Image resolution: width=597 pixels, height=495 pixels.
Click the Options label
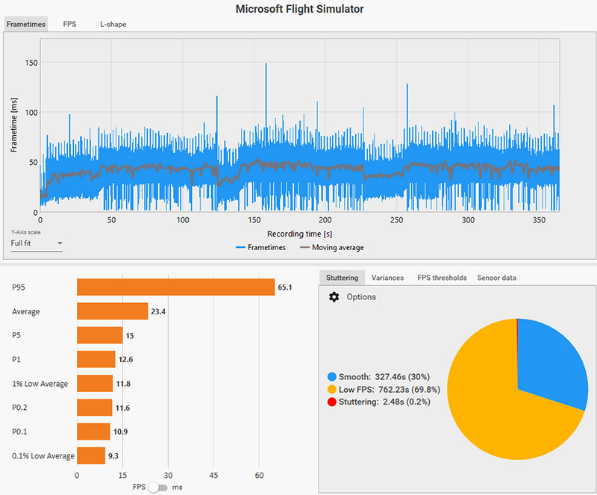tap(361, 297)
